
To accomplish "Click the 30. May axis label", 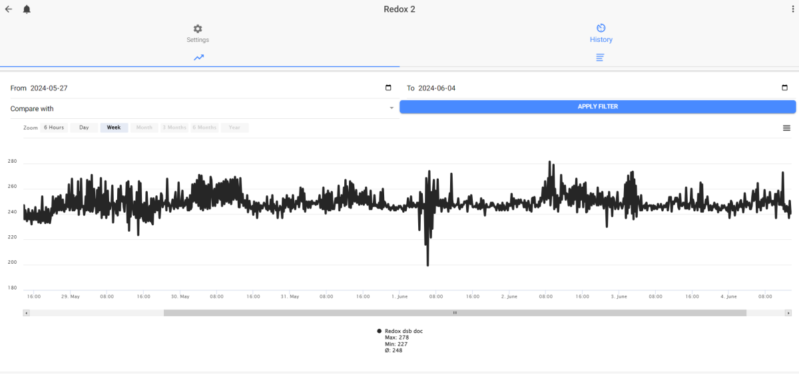I will tap(180, 296).
